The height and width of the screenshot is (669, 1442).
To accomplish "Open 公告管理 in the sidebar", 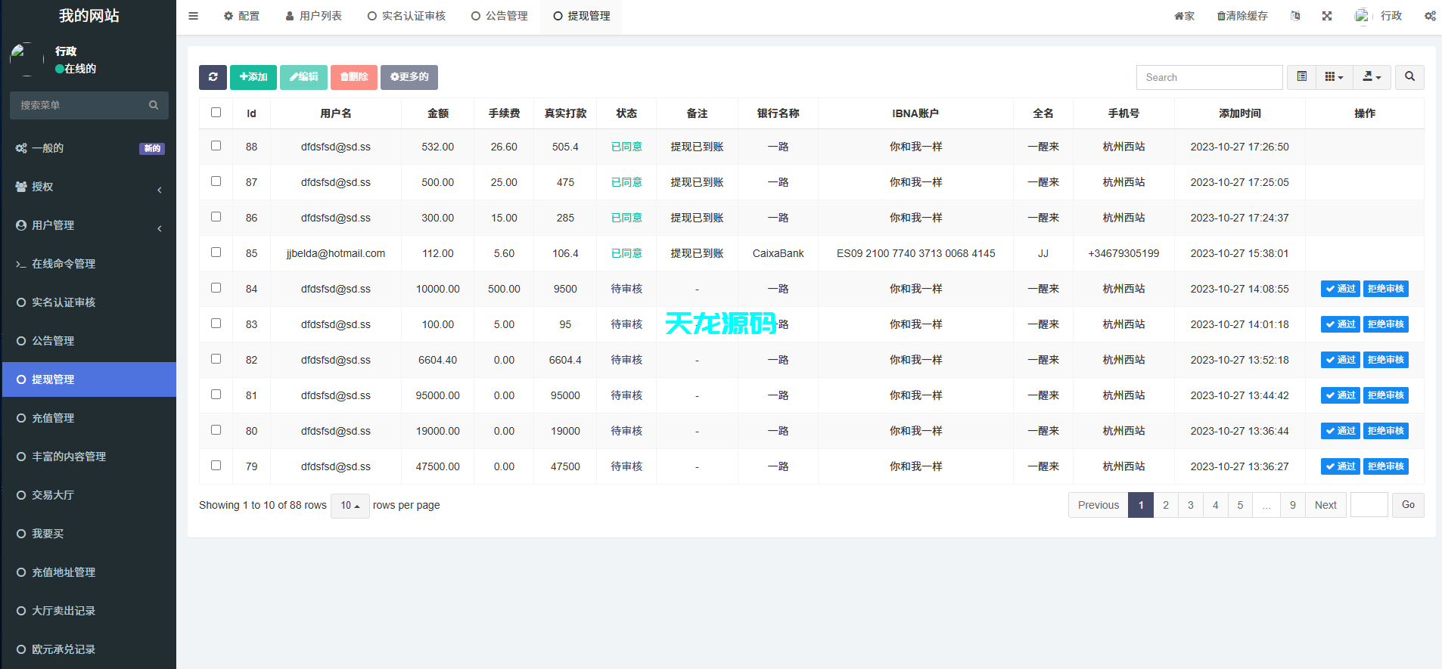I will 89,341.
